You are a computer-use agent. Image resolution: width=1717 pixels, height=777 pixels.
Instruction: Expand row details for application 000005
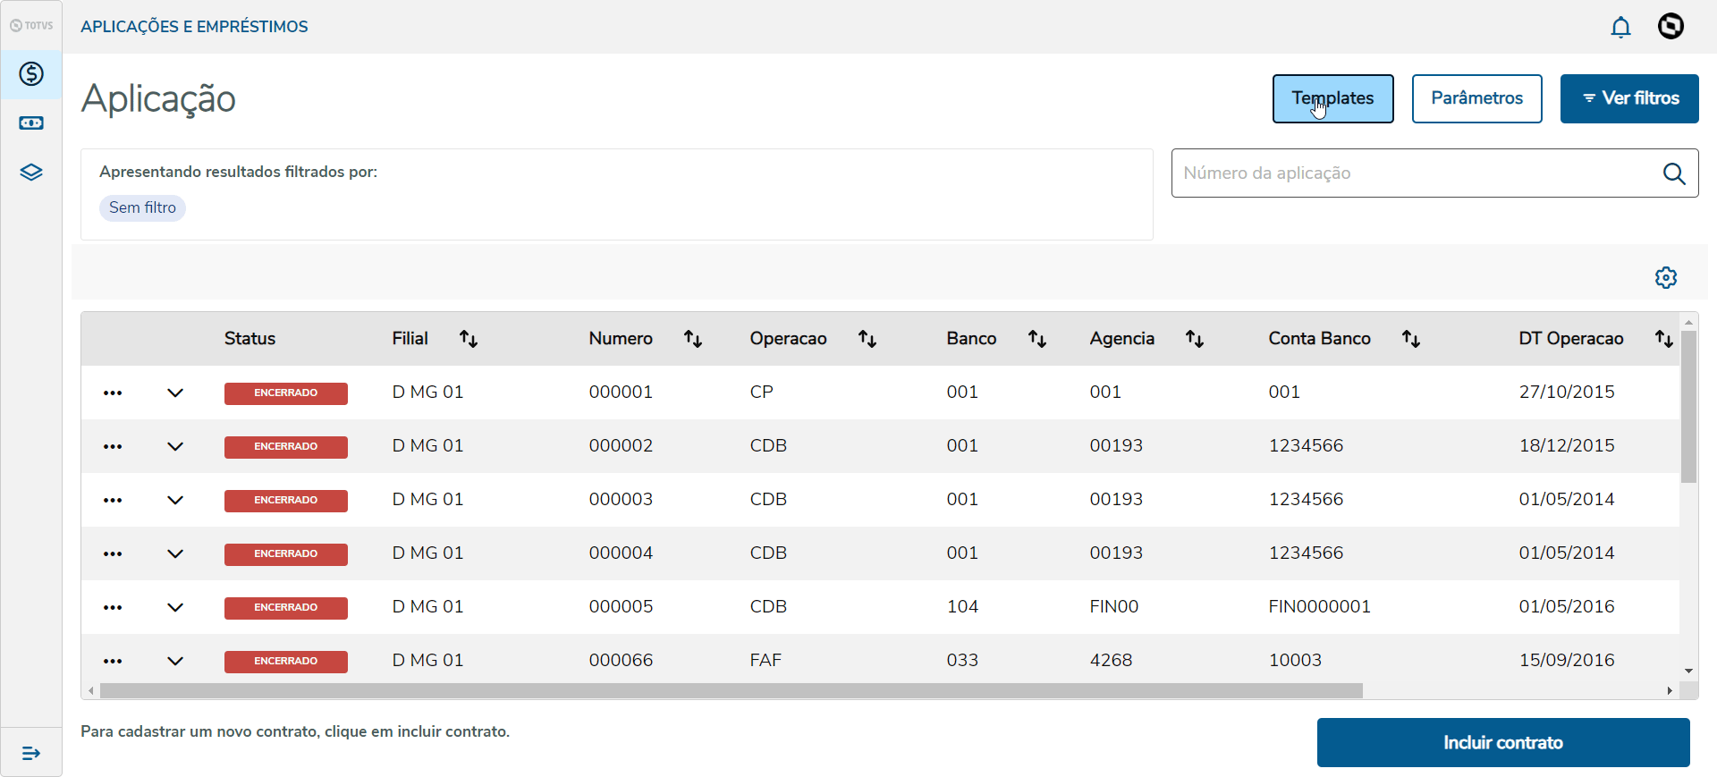click(x=175, y=607)
